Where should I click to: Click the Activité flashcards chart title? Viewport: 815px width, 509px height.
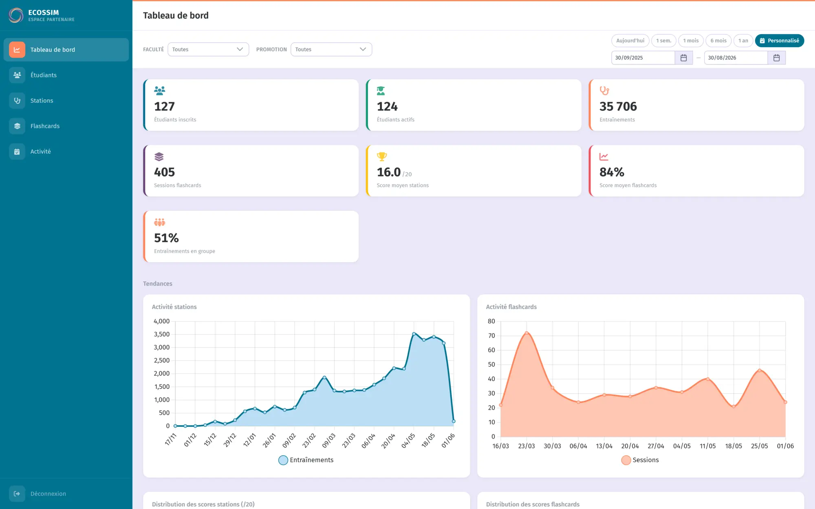click(511, 307)
